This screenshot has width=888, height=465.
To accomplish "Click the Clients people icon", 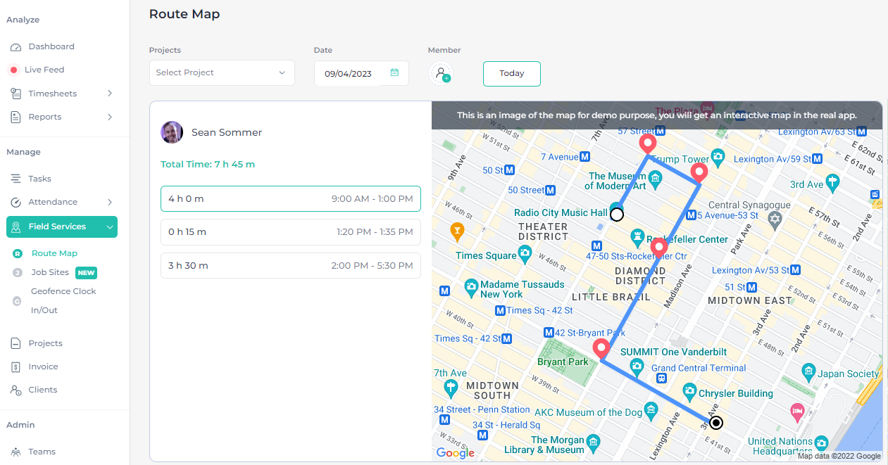I will pos(15,390).
